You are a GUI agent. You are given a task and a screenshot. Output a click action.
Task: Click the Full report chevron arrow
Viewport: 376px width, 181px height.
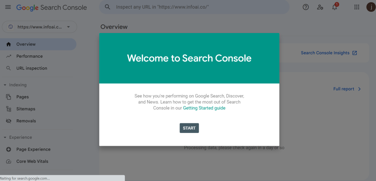[x=359, y=89]
